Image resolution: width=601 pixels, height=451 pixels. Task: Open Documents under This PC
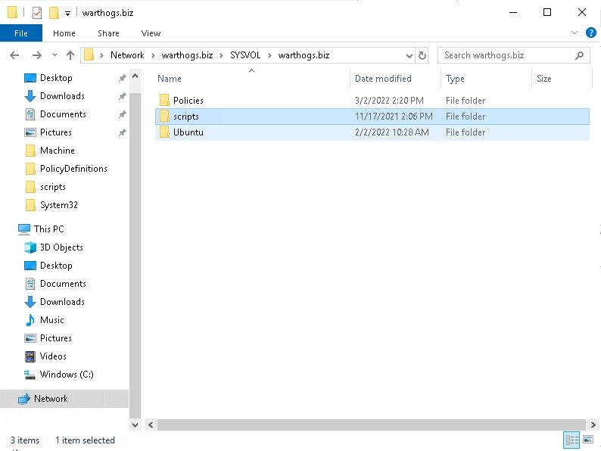pos(63,284)
